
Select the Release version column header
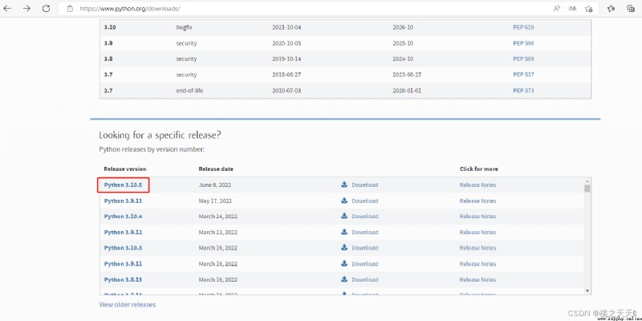[125, 169]
